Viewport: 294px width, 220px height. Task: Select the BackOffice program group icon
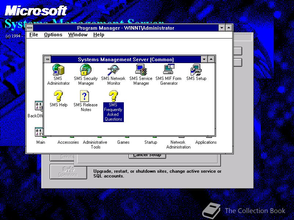click(x=39, y=106)
